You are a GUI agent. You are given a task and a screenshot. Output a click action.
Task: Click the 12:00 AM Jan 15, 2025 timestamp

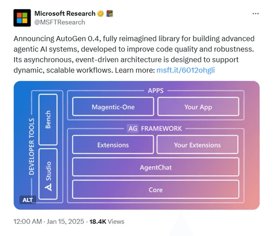coord(49,222)
